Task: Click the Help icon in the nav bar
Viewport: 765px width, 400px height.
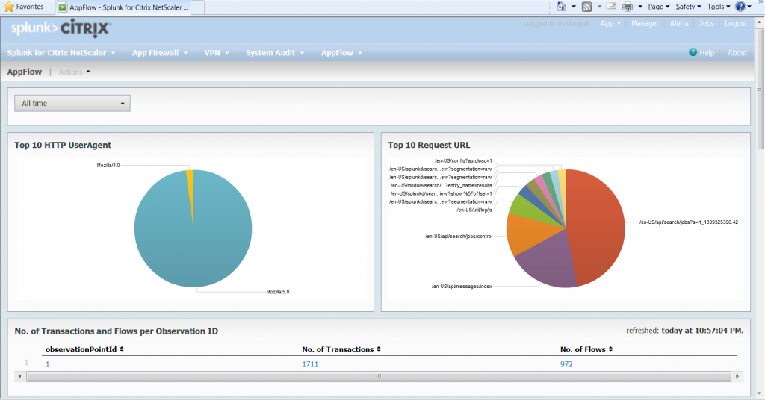Action: tap(693, 52)
